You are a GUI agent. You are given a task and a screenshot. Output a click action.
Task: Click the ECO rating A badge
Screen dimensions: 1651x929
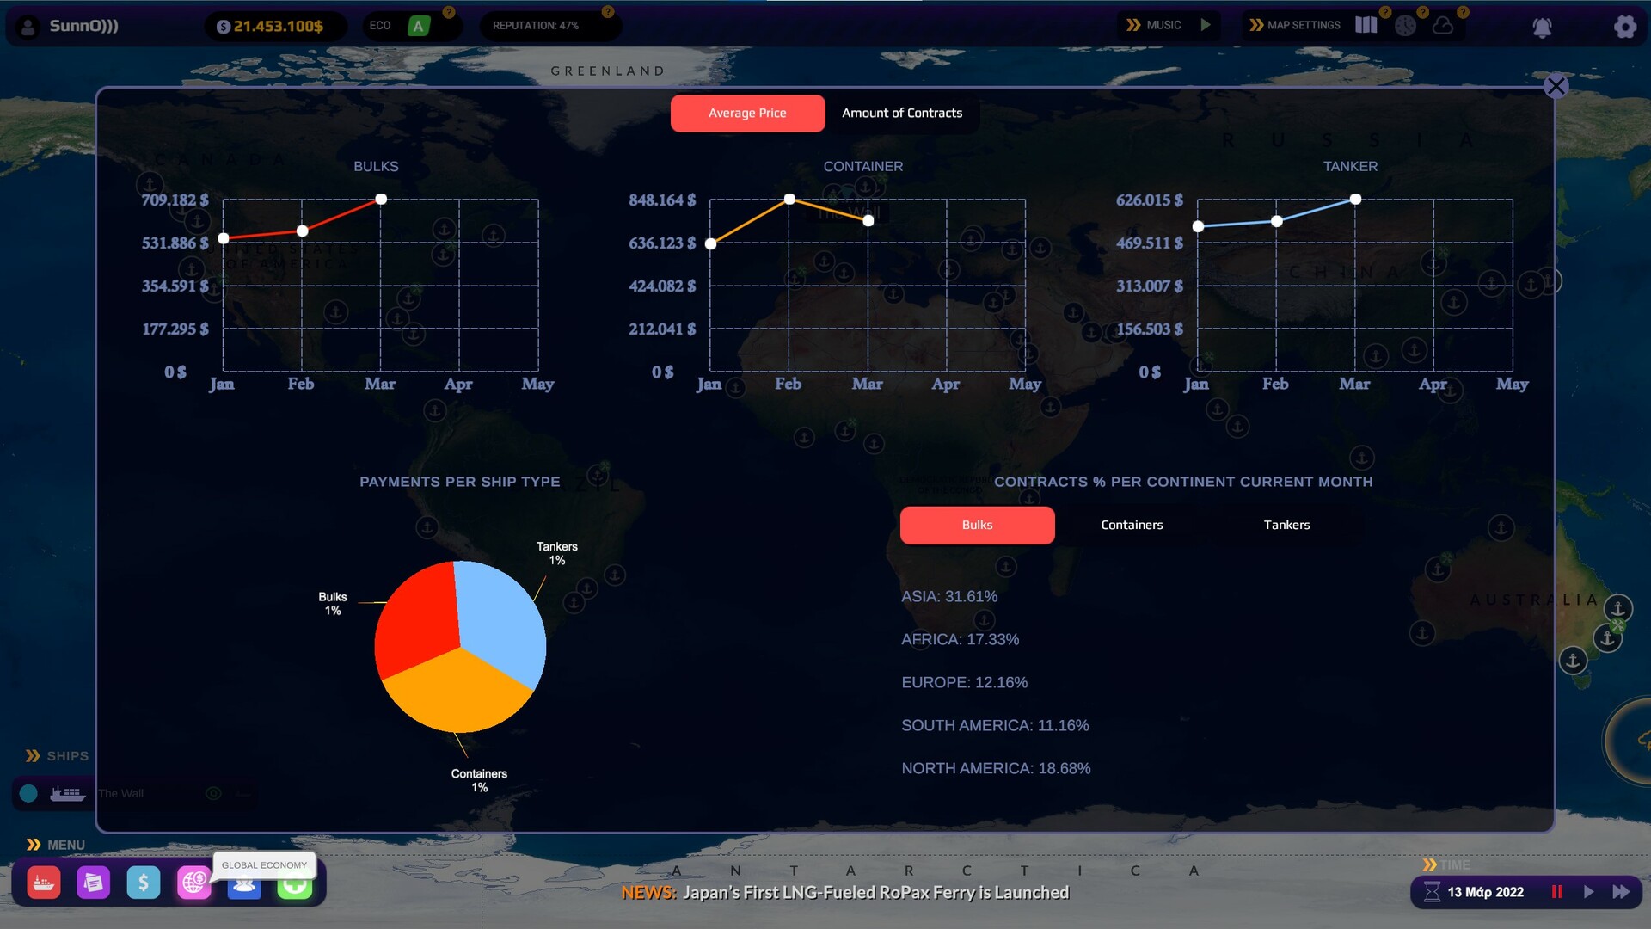click(x=419, y=25)
